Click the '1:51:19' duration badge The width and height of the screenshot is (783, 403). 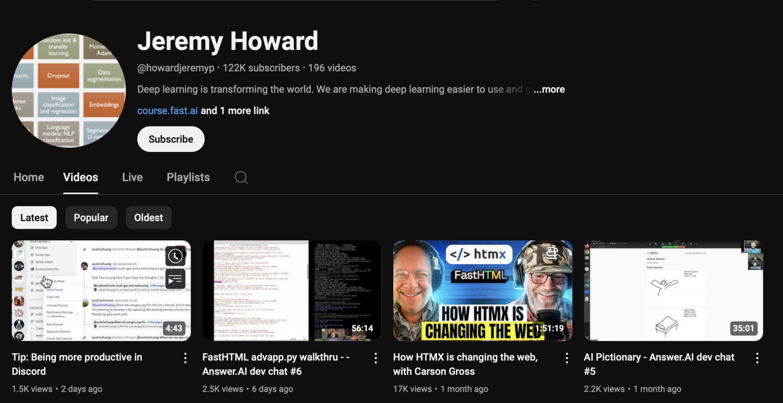click(549, 328)
